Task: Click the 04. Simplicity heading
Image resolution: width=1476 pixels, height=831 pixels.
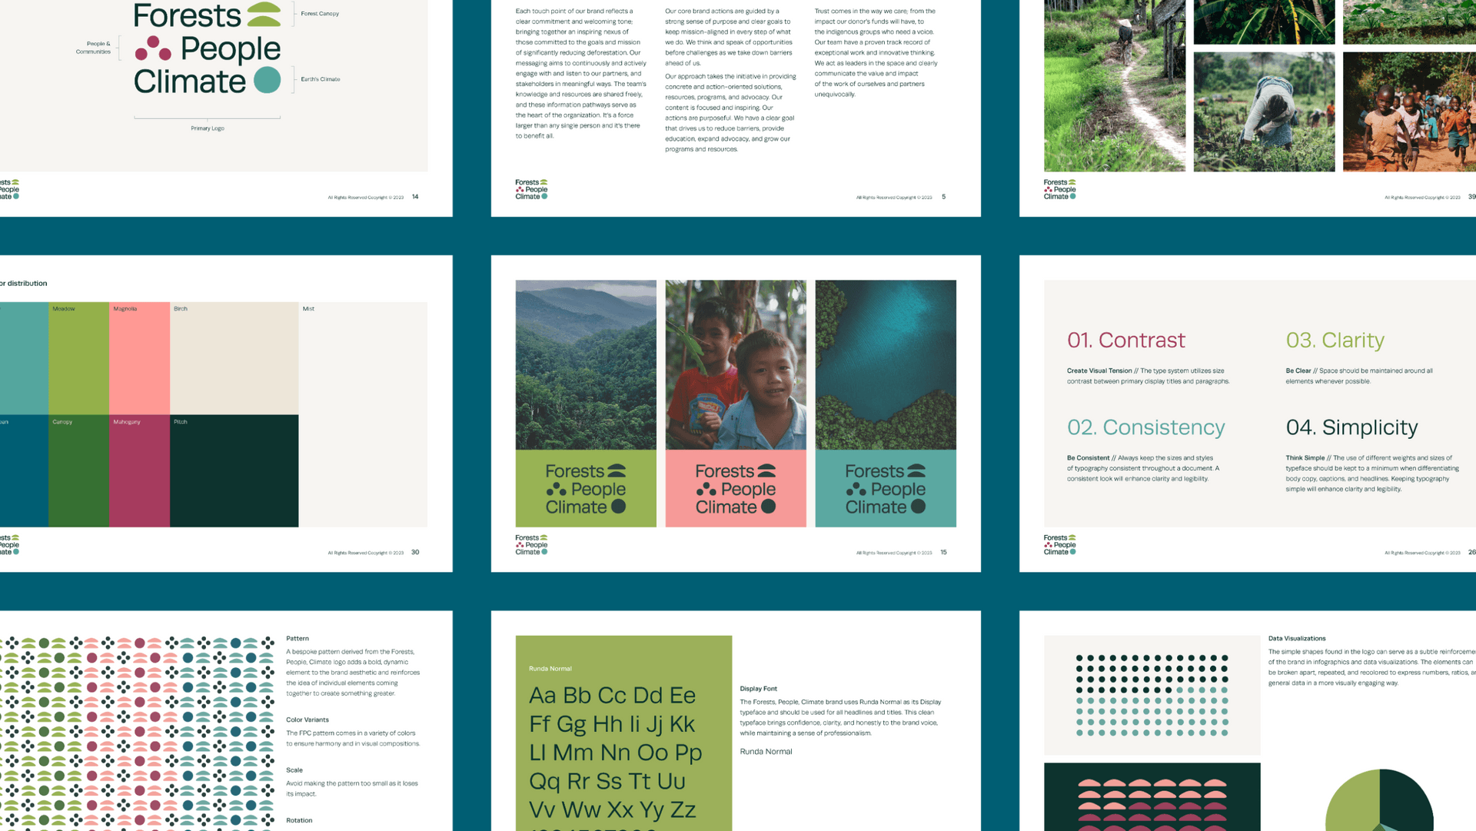Action: coord(1351,427)
